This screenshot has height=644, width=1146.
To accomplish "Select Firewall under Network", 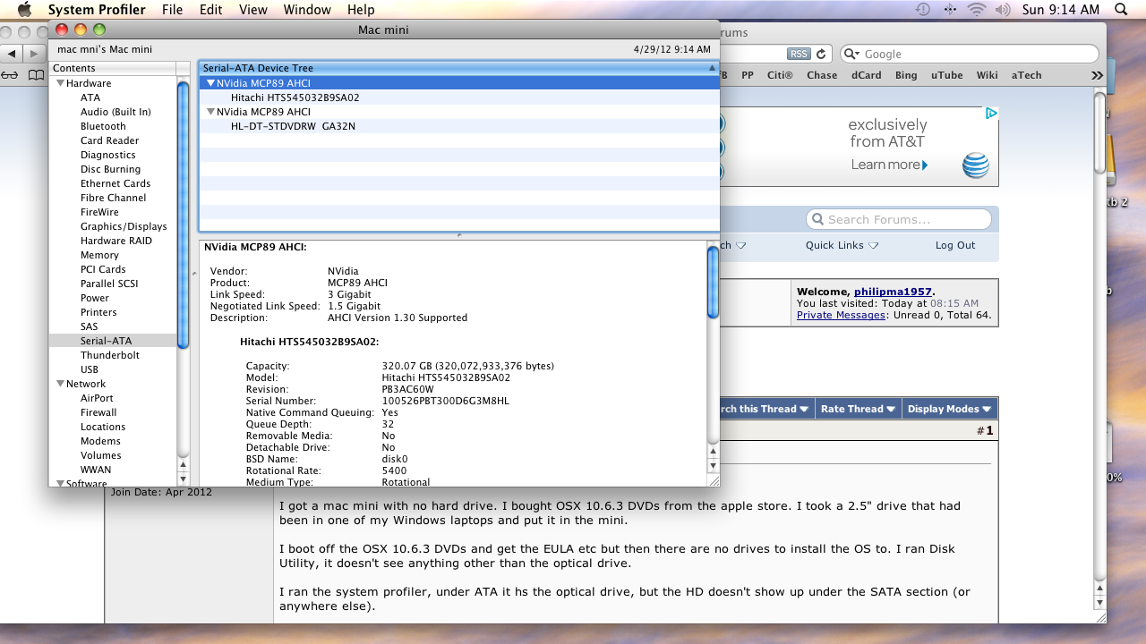I will 98,412.
